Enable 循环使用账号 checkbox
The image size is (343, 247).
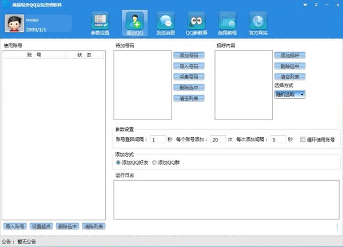point(303,140)
